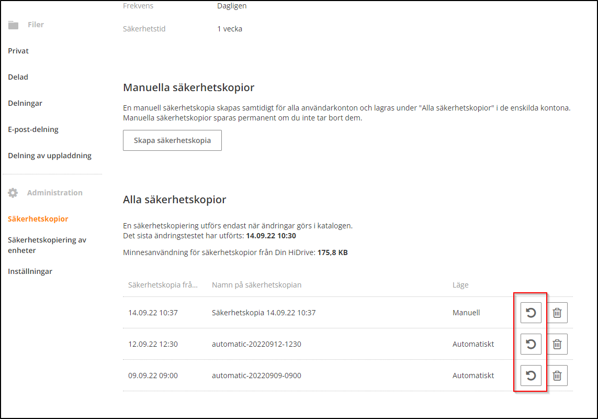Click the Administration gear icon
Screen dimensions: 598x419
click(13, 193)
